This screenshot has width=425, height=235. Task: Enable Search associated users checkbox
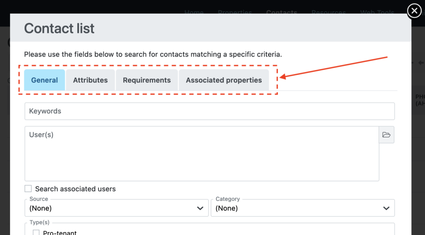coord(28,189)
